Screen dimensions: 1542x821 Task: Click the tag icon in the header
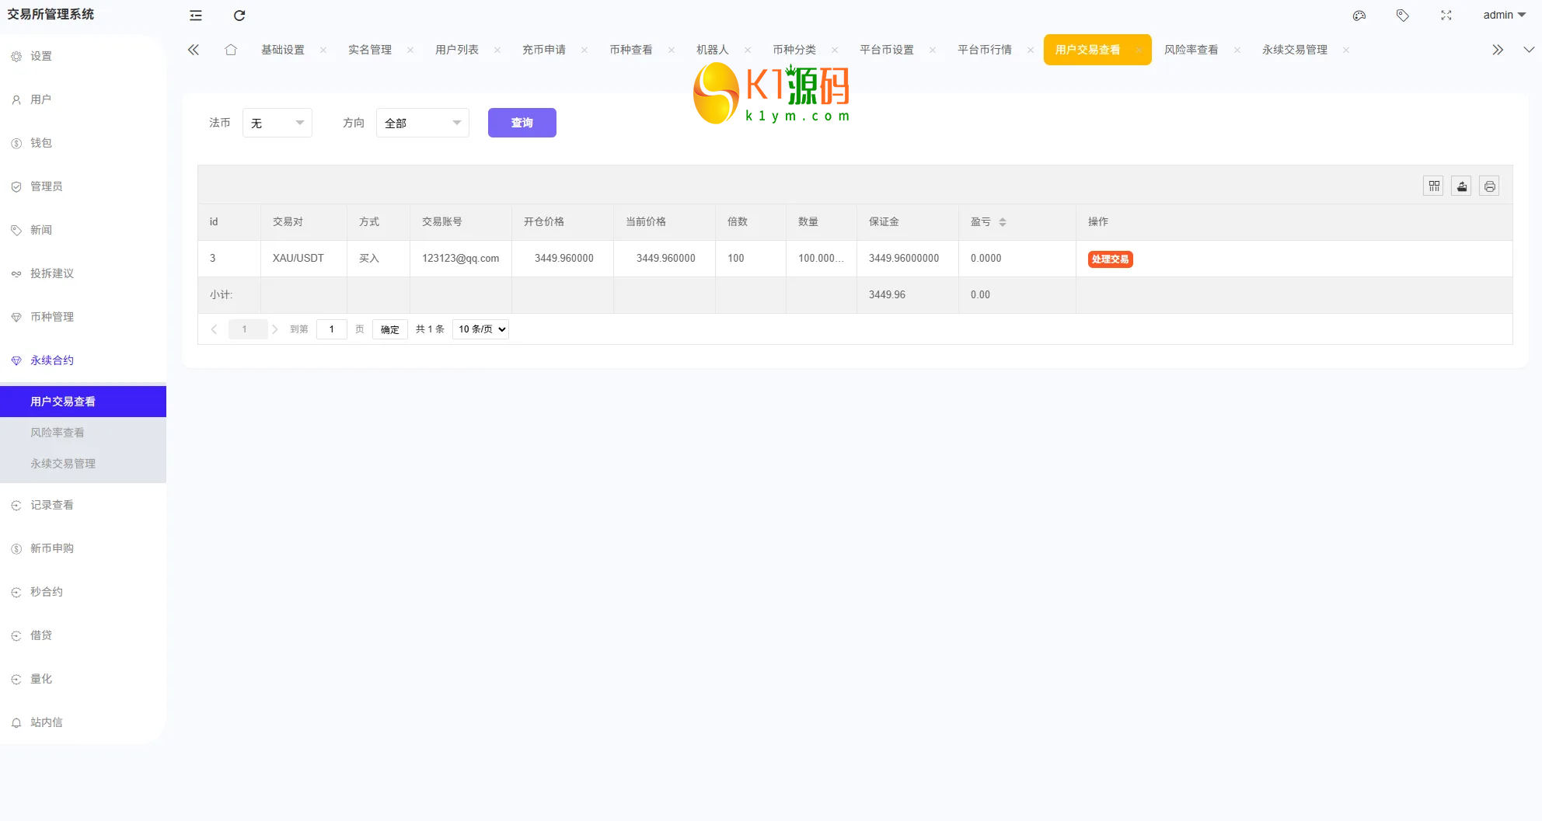pos(1403,16)
